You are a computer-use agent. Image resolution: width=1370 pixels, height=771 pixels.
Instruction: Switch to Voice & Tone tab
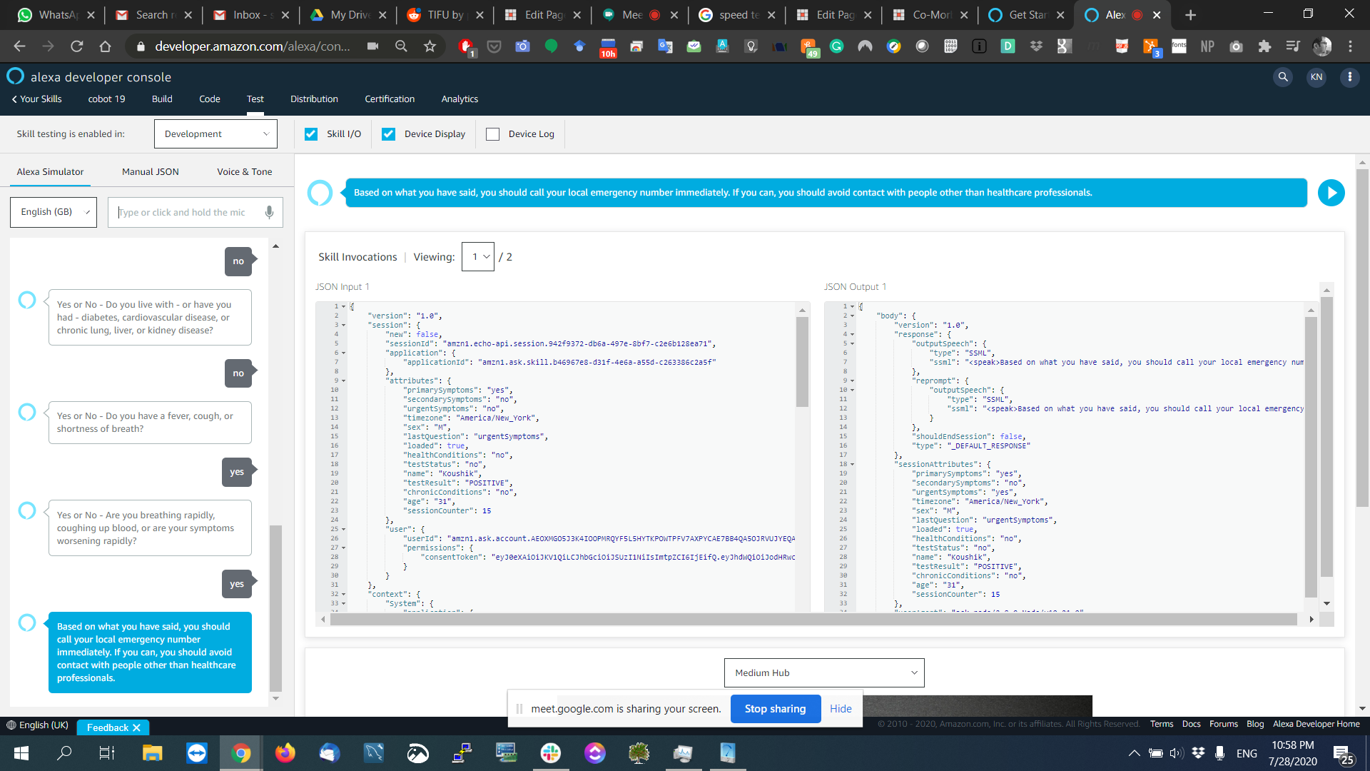[x=245, y=171]
